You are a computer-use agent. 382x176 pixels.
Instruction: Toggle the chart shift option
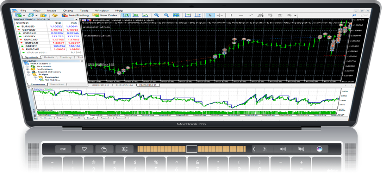(x=197, y=15)
